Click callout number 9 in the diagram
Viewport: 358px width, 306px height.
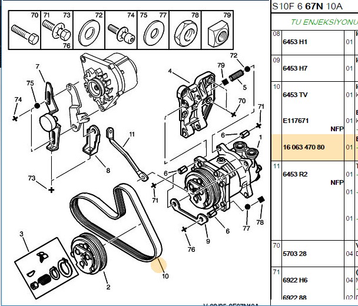[208, 241]
